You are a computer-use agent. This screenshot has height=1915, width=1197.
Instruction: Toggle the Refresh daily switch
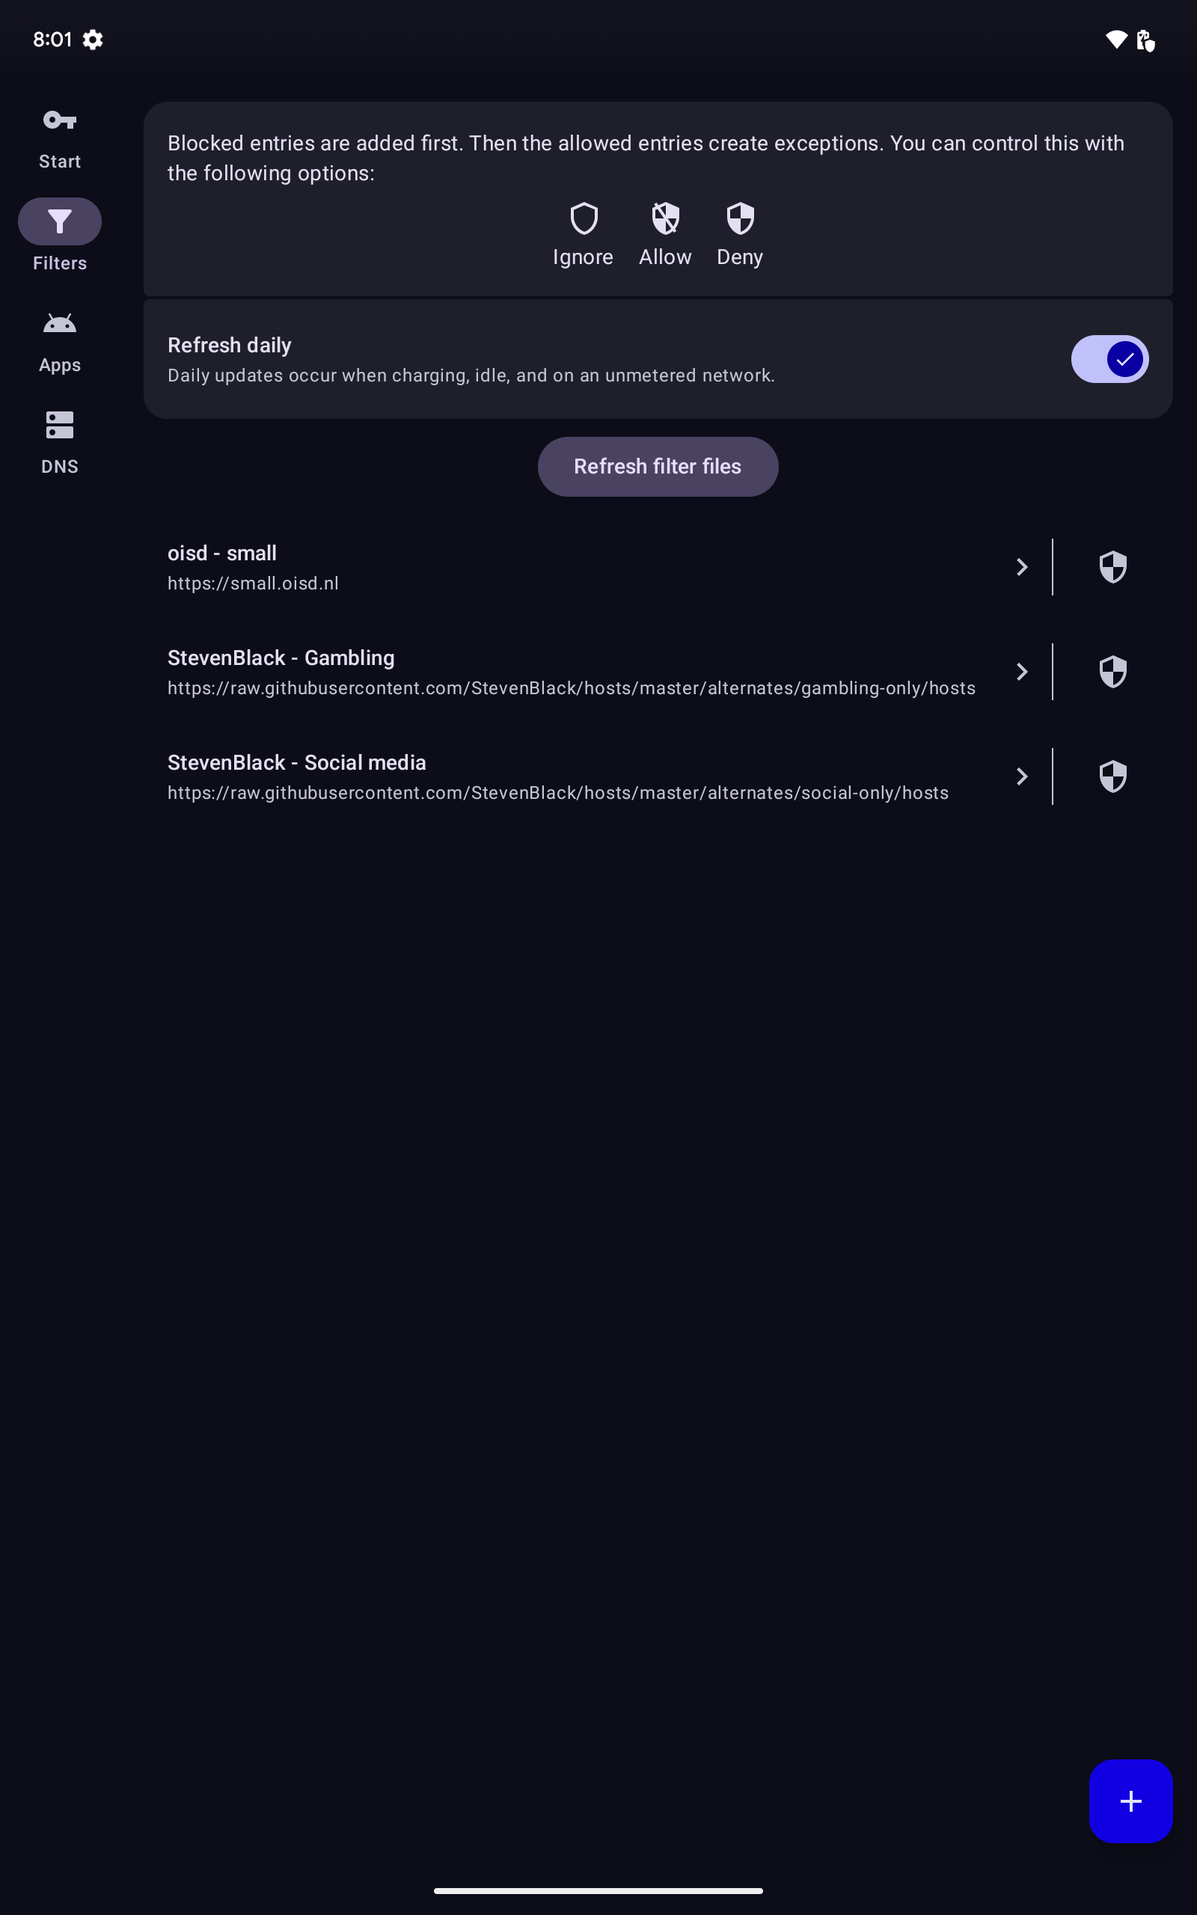[1109, 359]
